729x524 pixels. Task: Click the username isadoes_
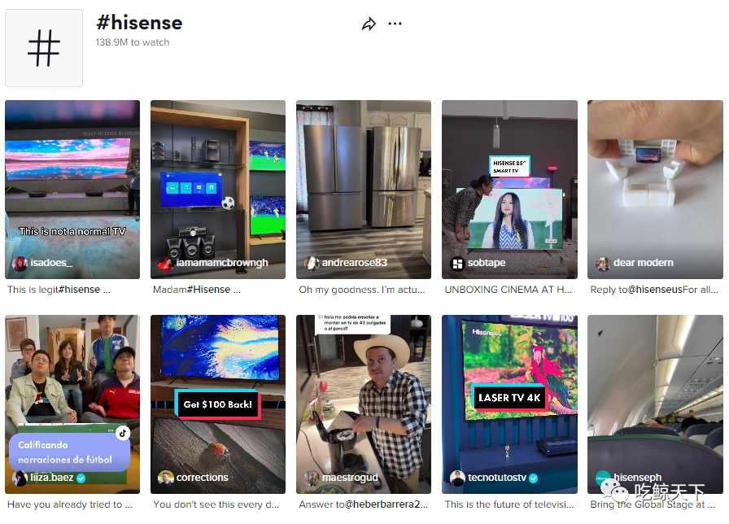pos(51,263)
